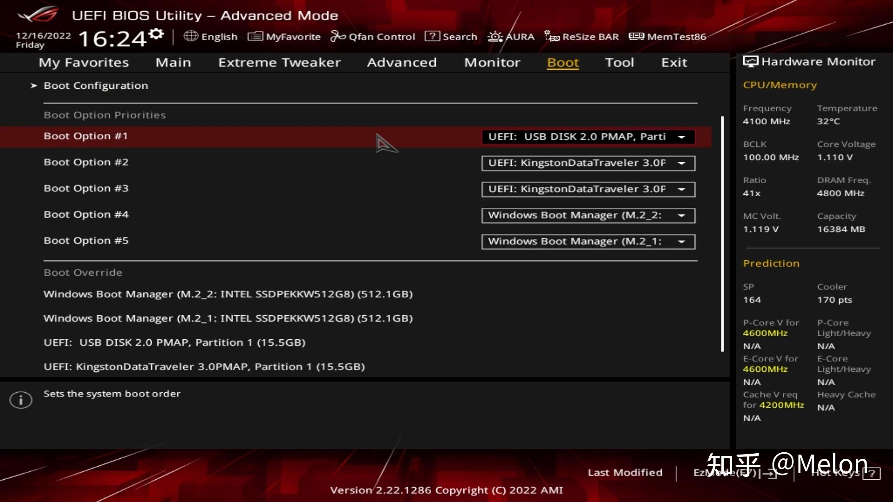Click the MyFavorite list icon
The width and height of the screenshot is (893, 502).
tap(255, 36)
